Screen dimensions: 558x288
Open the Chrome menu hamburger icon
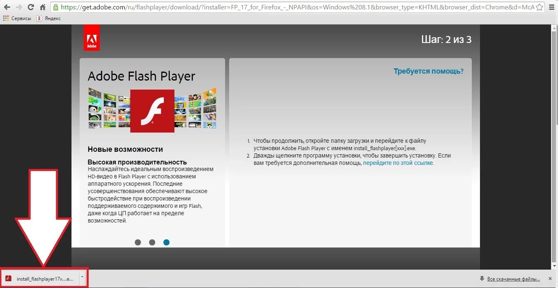pyautogui.click(x=551, y=7)
